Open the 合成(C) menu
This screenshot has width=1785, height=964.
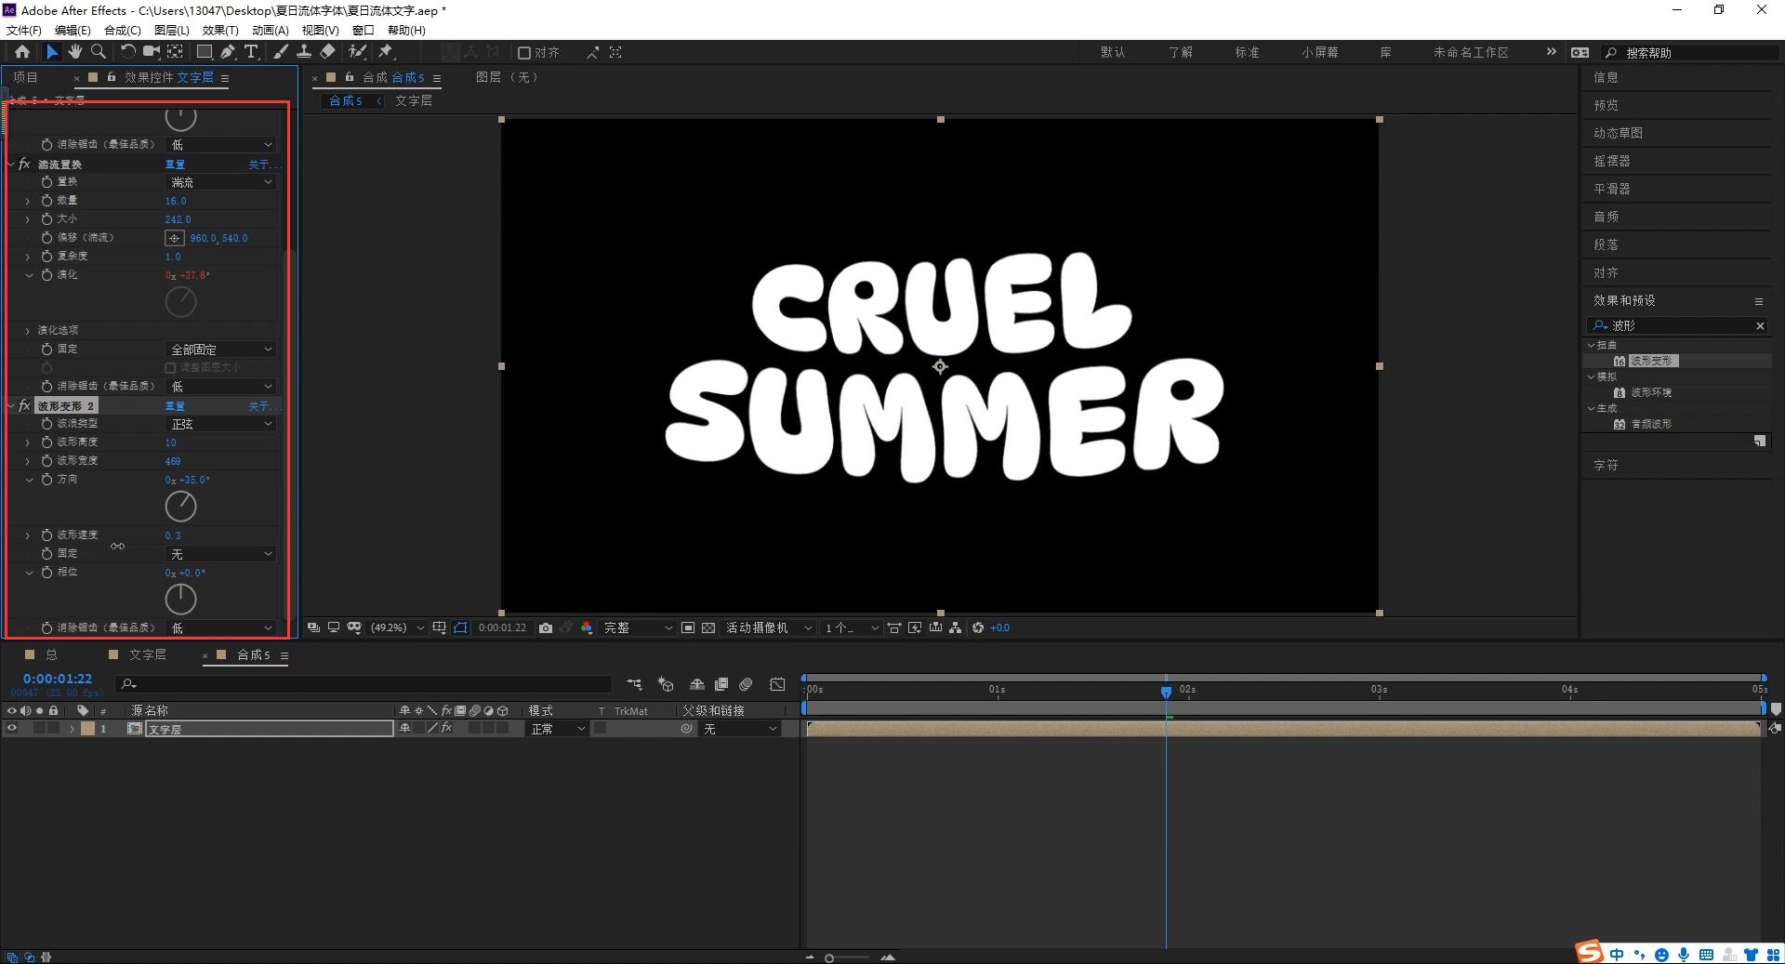[x=123, y=30]
